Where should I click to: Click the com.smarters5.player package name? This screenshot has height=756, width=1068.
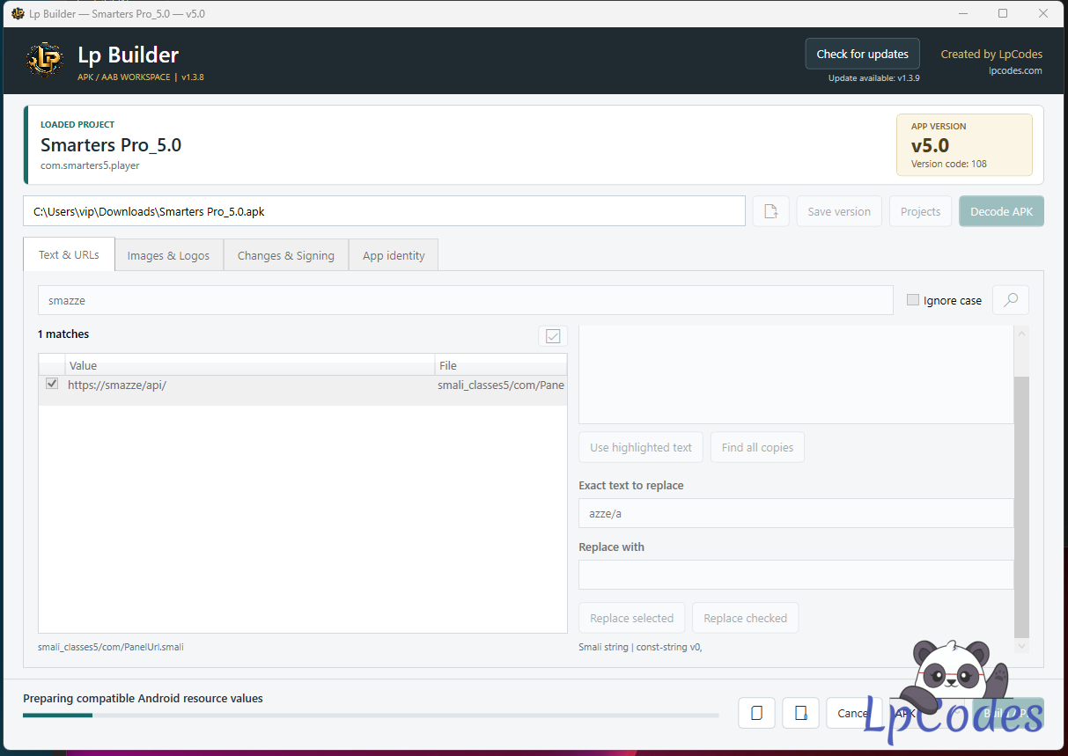90,165
